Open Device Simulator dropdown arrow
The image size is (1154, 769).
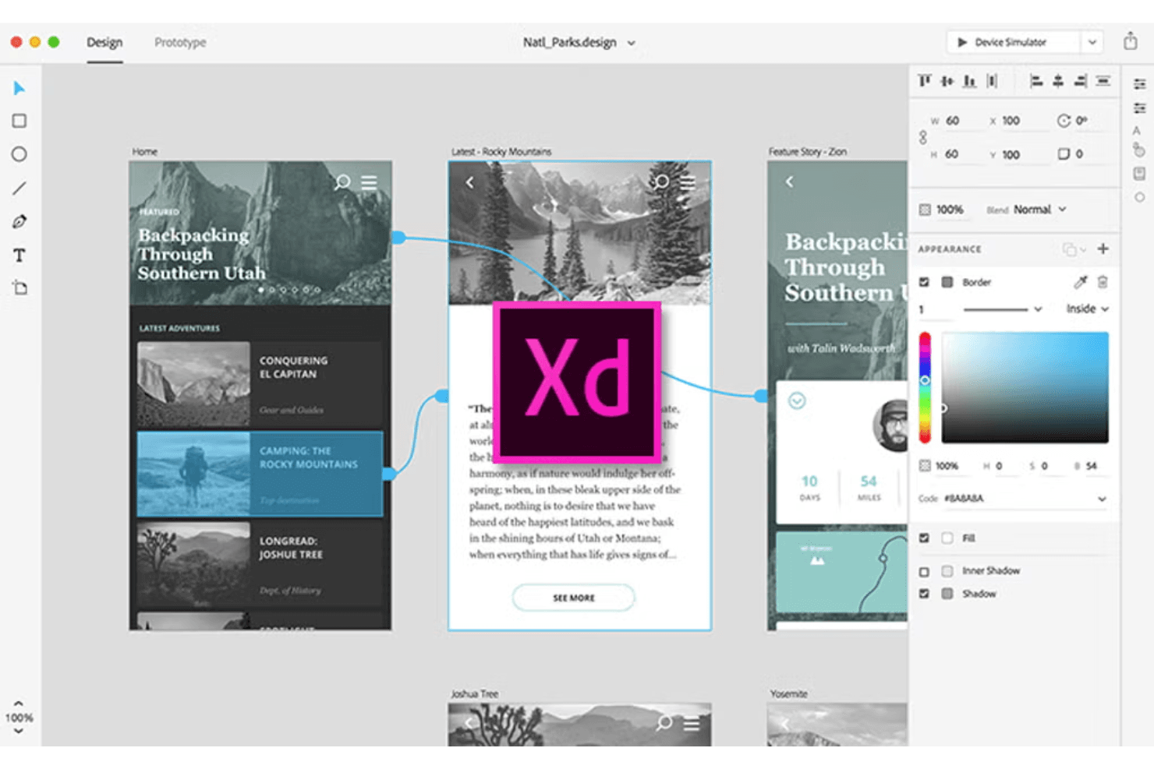click(x=1092, y=42)
